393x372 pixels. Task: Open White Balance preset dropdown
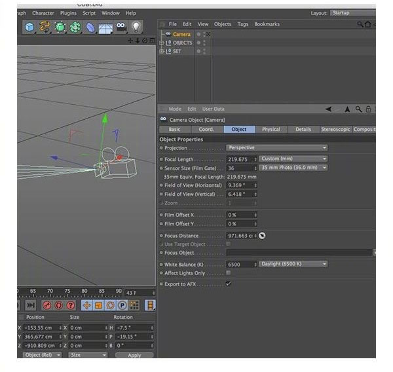click(x=293, y=264)
